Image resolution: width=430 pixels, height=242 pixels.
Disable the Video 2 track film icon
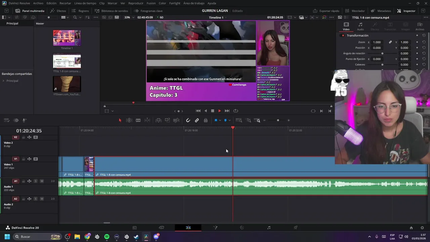(x=36, y=137)
